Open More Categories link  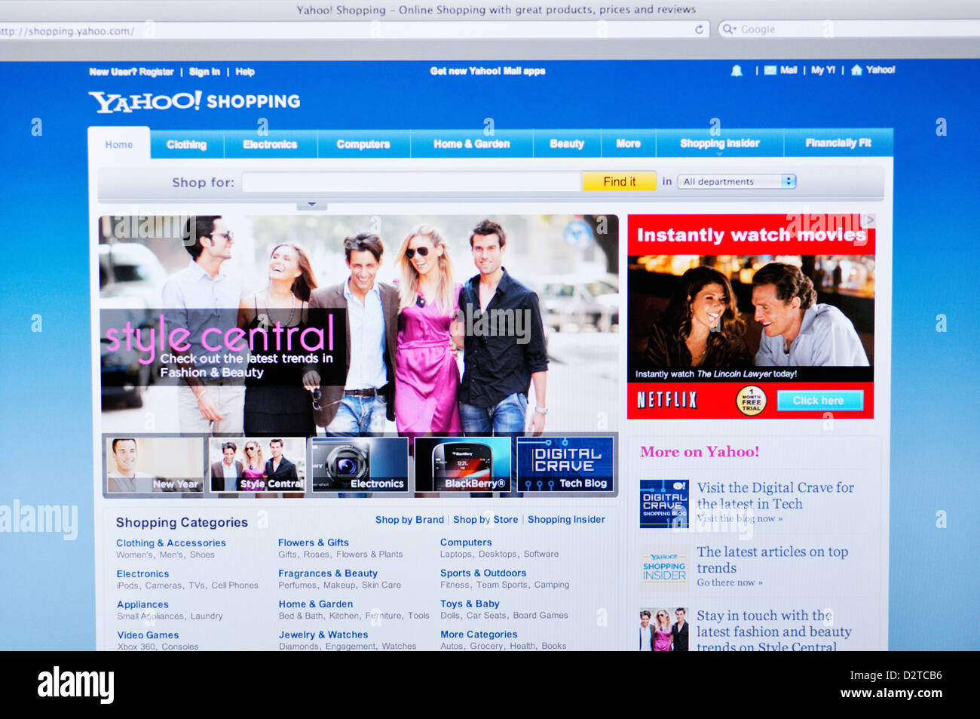point(479,635)
